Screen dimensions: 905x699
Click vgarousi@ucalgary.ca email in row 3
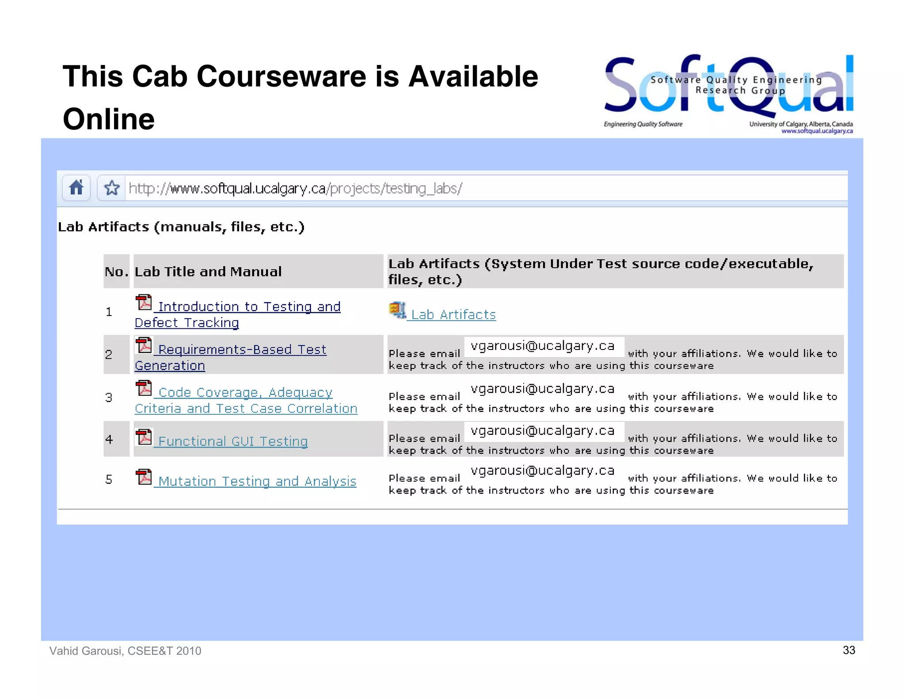(543, 389)
